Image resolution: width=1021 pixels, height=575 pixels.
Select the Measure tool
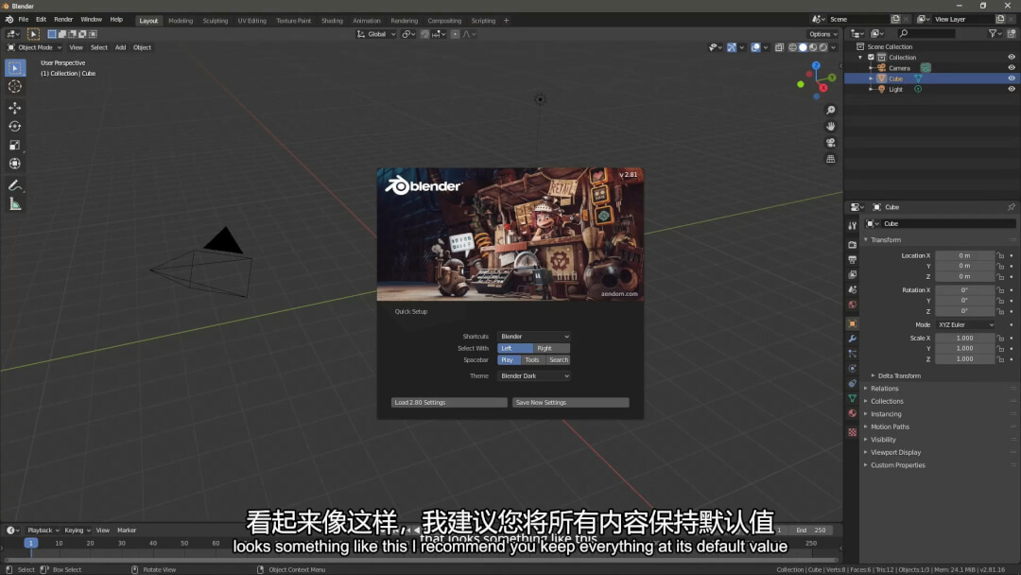[15, 204]
